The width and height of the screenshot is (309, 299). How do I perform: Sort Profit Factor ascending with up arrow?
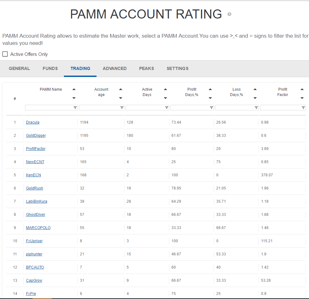302,89
